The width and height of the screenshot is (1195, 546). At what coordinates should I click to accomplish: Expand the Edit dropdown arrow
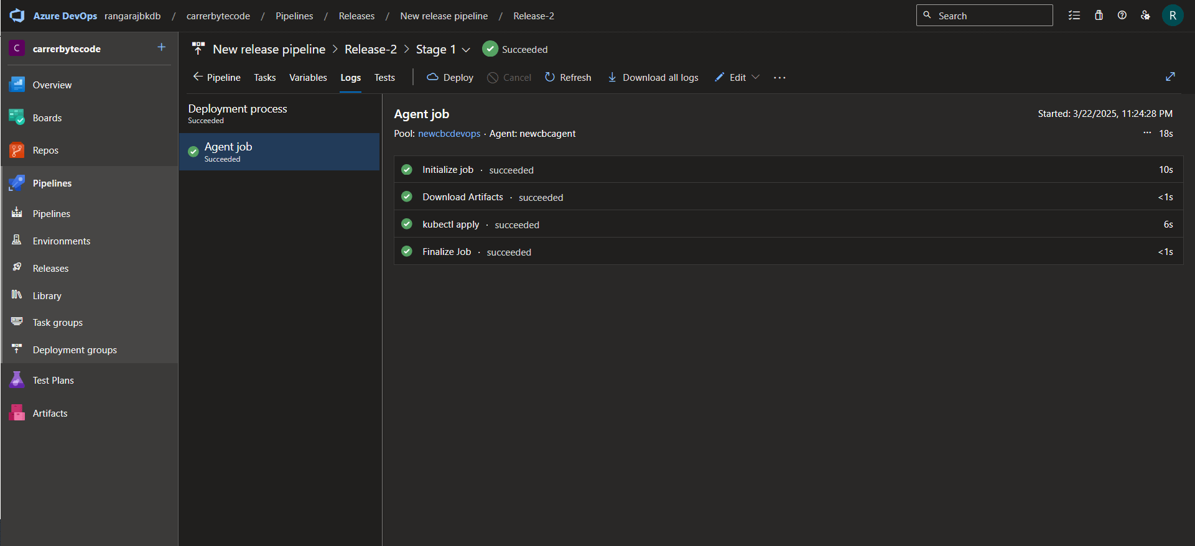coord(756,77)
